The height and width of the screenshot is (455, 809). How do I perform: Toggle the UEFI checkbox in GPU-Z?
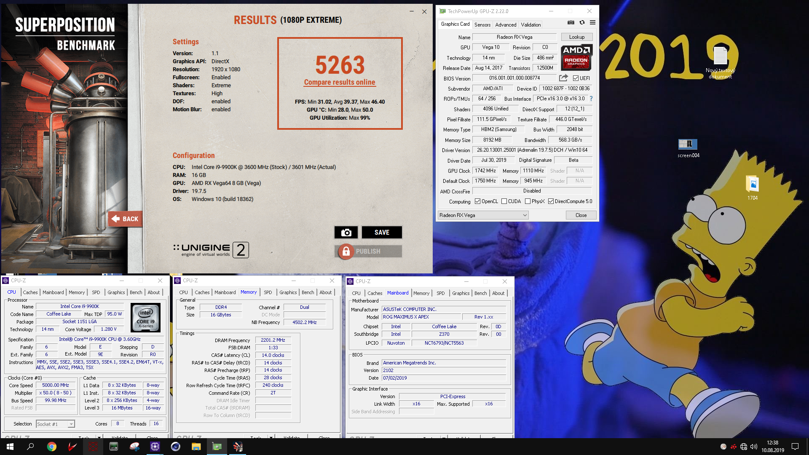coord(576,78)
